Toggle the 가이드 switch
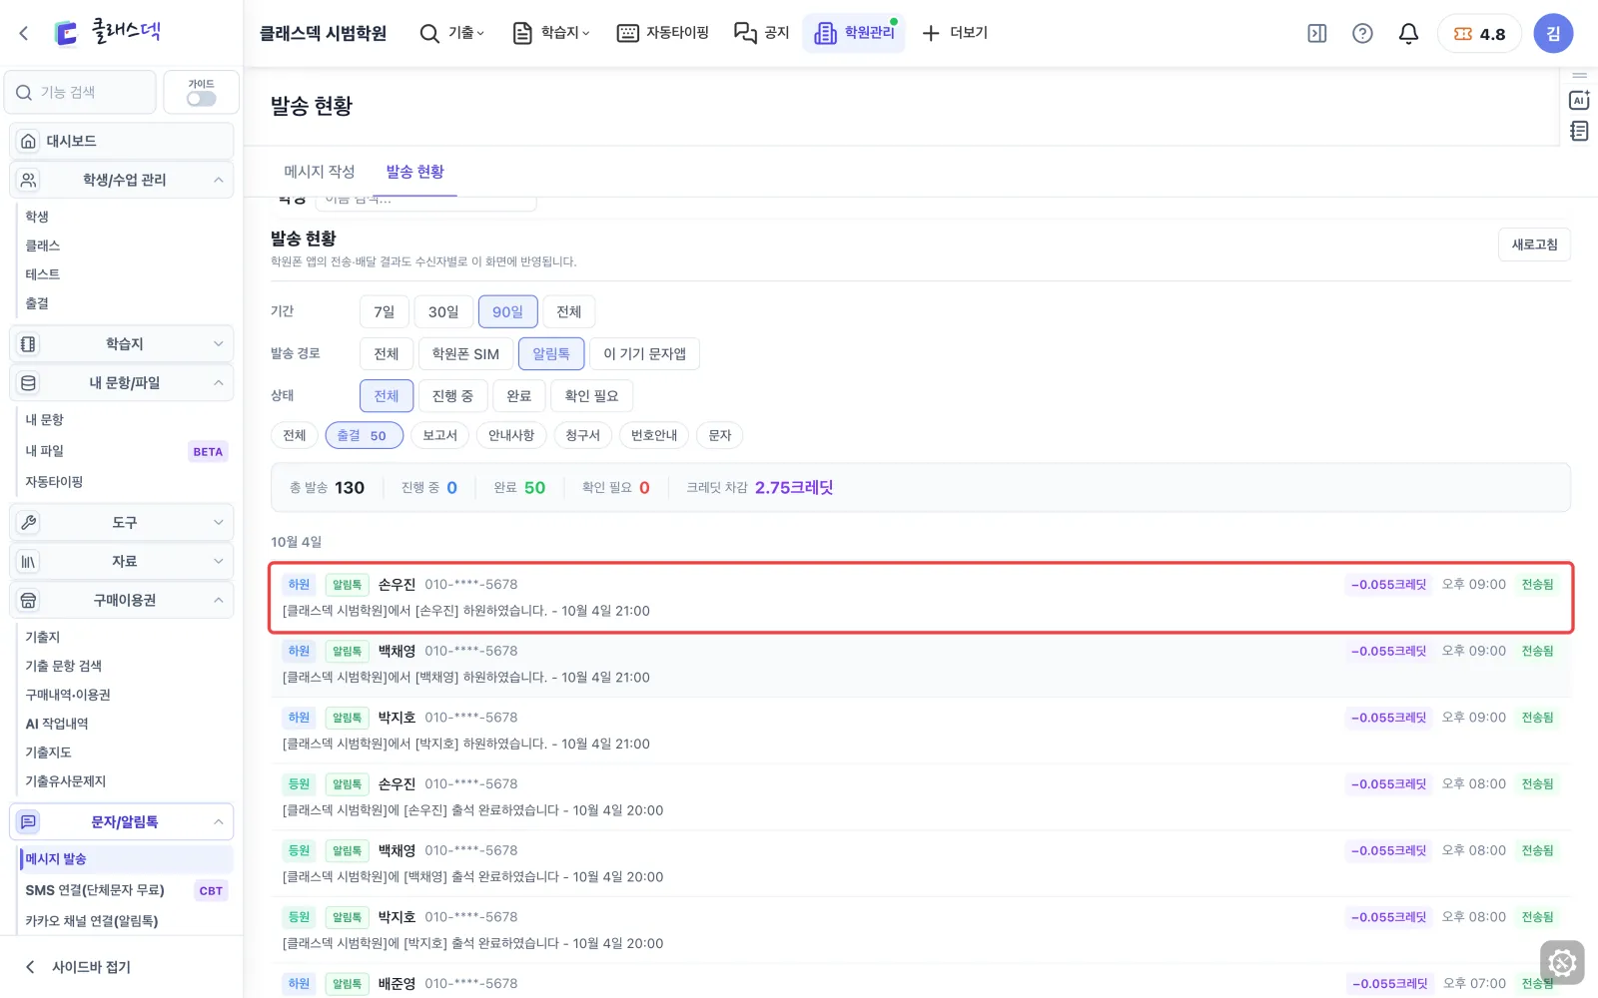 [201, 99]
